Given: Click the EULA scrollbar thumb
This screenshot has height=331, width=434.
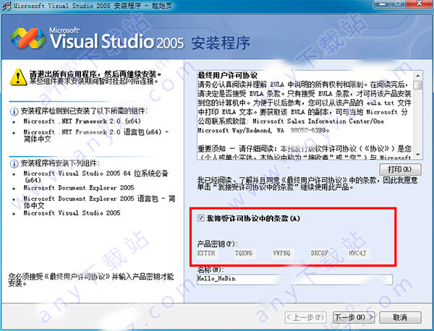Looking at the screenshot, I should pyautogui.click(x=418, y=85).
